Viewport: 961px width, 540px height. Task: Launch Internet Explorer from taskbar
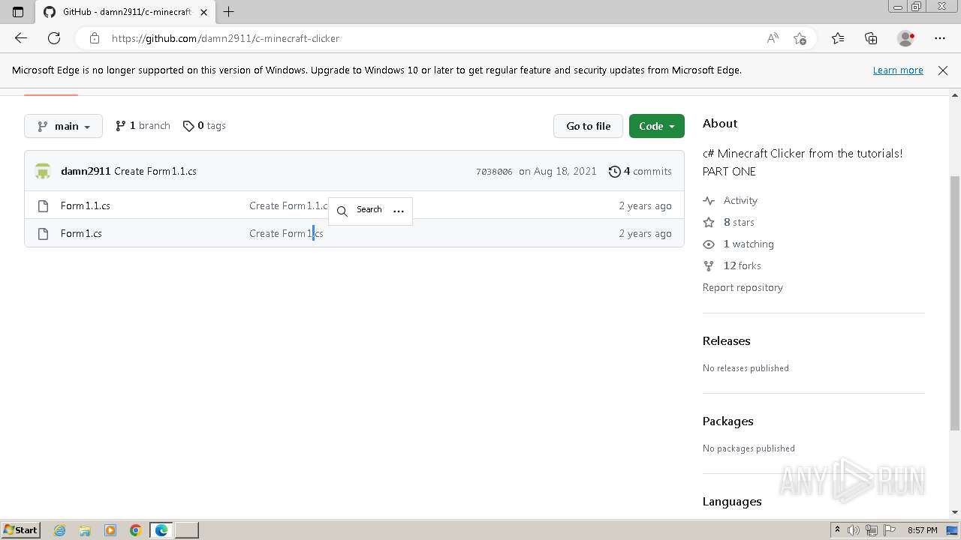click(x=59, y=530)
